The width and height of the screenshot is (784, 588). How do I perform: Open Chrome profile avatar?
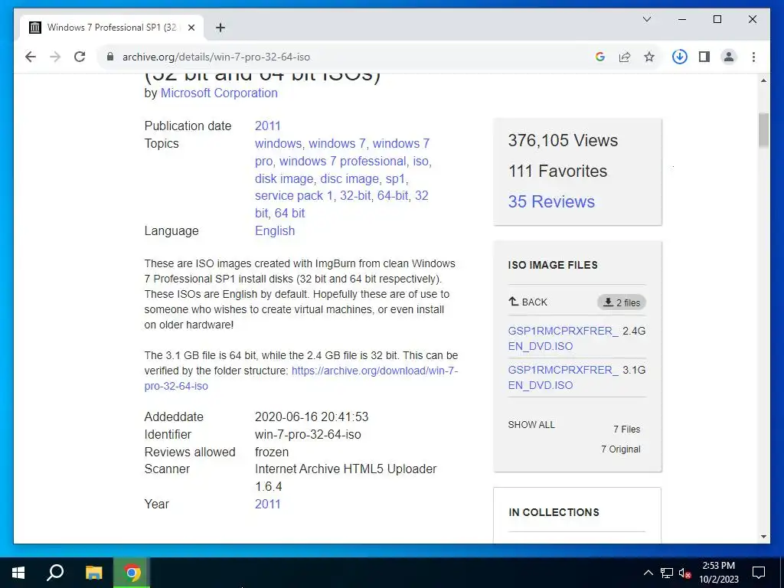729,57
